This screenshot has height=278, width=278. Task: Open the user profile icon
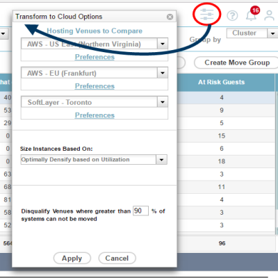pyautogui.click(x=270, y=15)
